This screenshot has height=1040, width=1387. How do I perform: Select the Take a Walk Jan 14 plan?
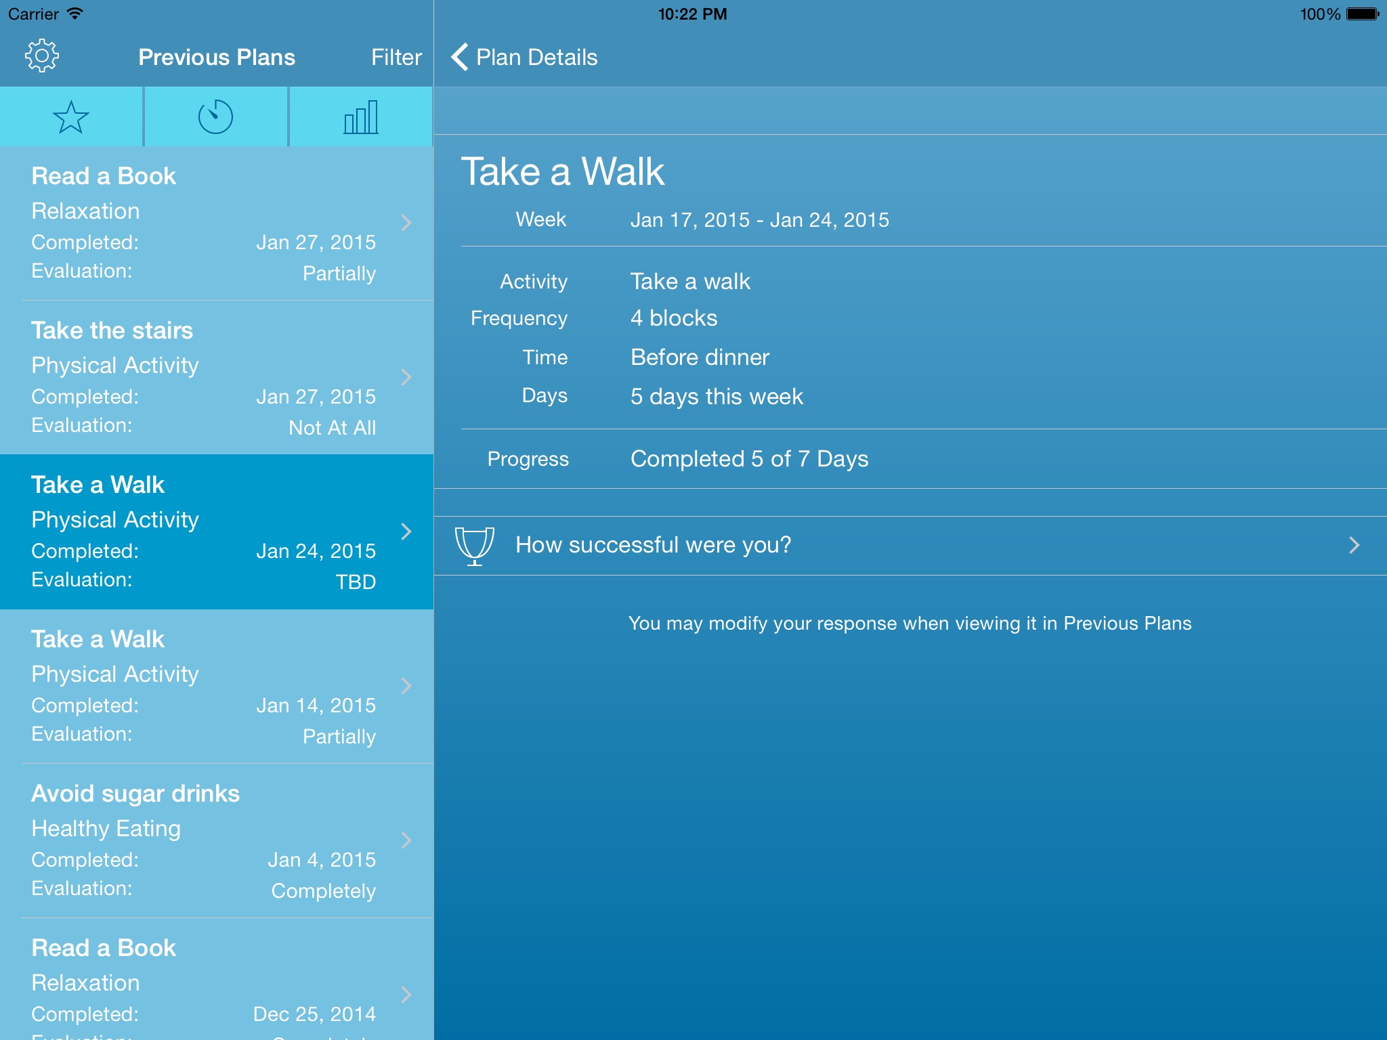[x=203, y=687]
